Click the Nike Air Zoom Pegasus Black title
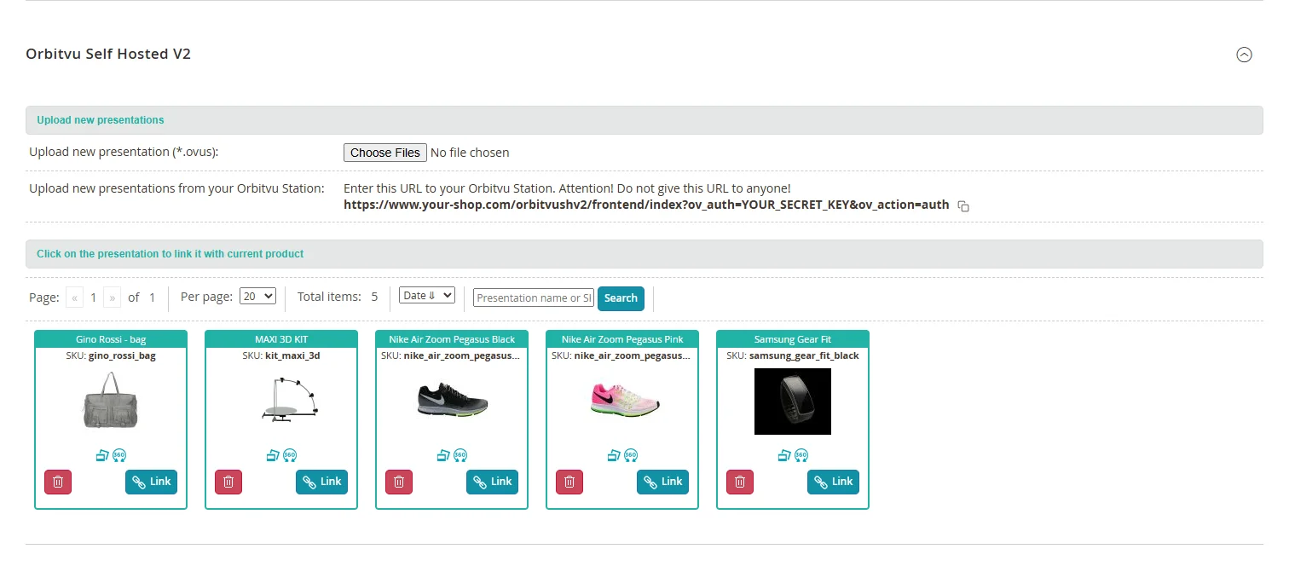Screen dimensions: 1289x572 pos(452,339)
